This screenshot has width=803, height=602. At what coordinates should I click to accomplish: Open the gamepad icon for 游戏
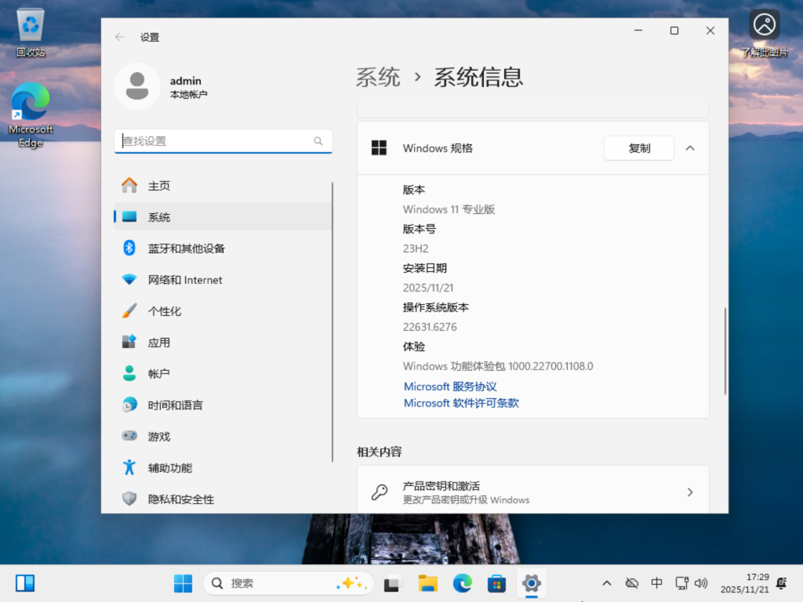(x=129, y=436)
